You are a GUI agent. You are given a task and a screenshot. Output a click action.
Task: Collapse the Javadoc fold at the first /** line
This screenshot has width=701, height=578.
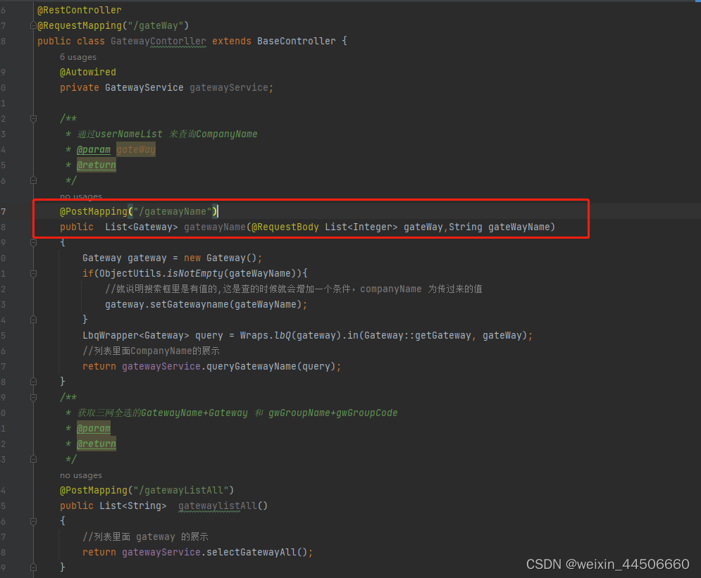[x=33, y=119]
